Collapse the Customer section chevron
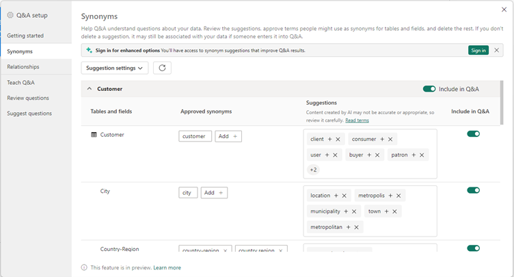Viewport: 514px width, 277px height. coord(88,89)
